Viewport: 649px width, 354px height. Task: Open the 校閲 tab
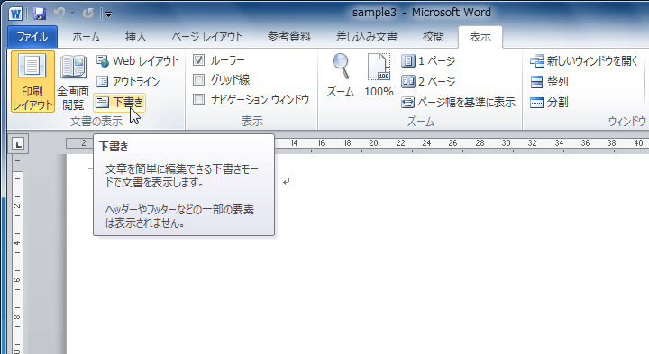(434, 37)
